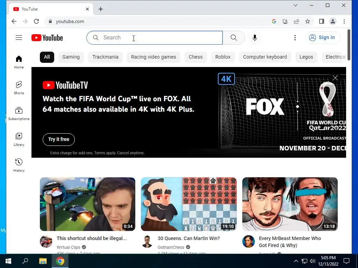Click GothamChess channel avatar
This screenshot has width=358, height=268.
tap(147, 241)
